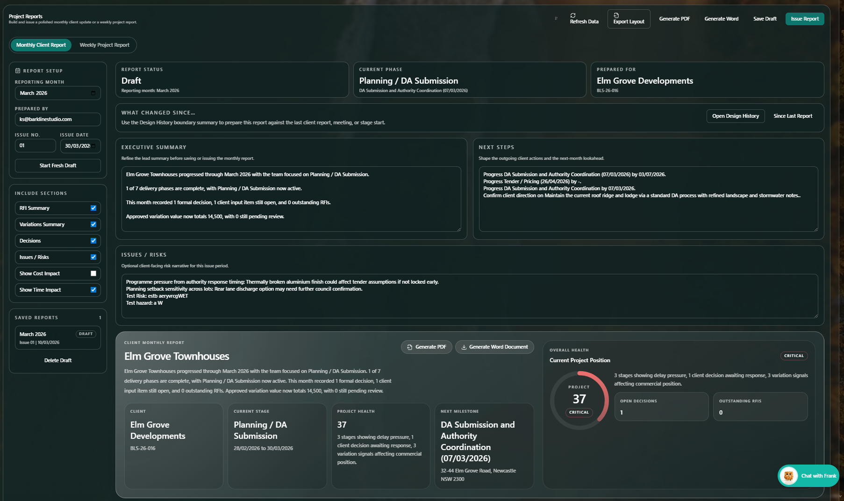Click the PDF icon on Generate PDF button

409,347
